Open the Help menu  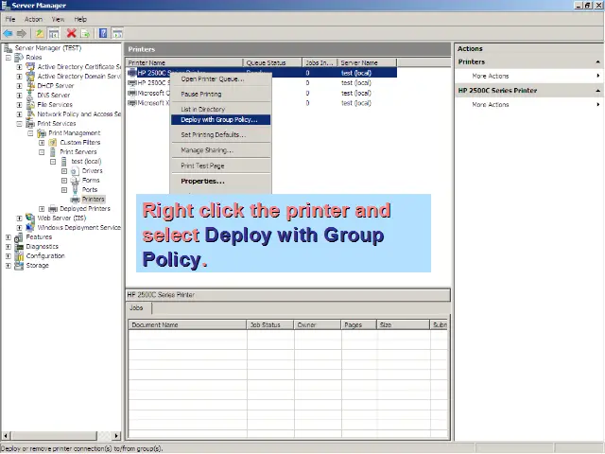tap(80, 19)
